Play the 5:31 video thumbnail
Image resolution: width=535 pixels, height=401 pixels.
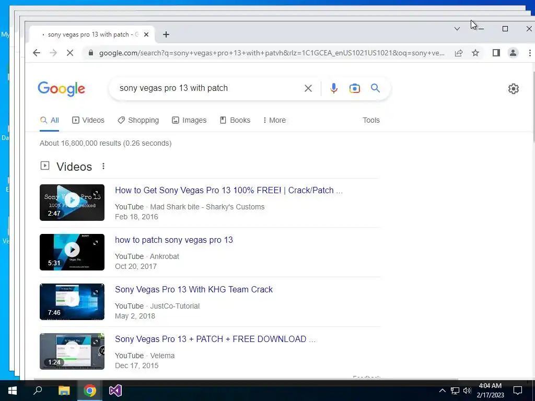point(72,252)
